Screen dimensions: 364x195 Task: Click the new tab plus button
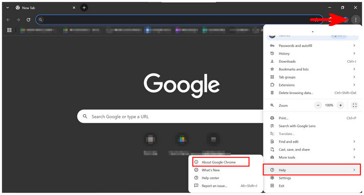(x=84, y=8)
